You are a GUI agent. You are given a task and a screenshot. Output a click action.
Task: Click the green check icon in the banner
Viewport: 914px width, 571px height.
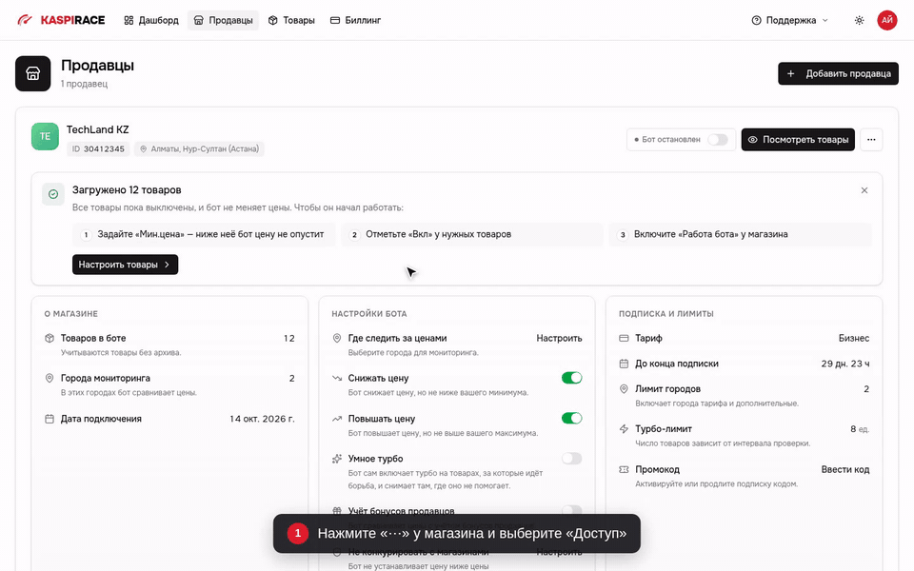(53, 194)
